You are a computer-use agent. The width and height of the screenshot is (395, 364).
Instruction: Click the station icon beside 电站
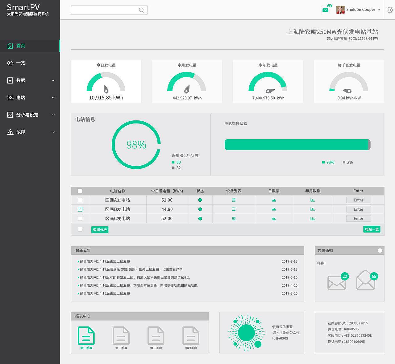(x=10, y=98)
